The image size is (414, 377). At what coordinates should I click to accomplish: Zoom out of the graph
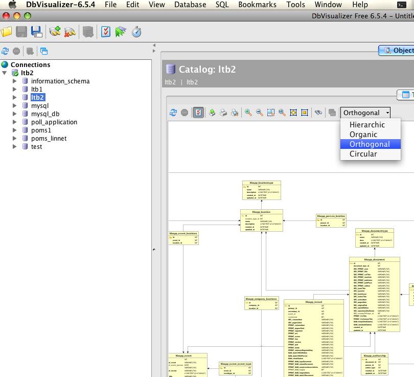(x=260, y=113)
